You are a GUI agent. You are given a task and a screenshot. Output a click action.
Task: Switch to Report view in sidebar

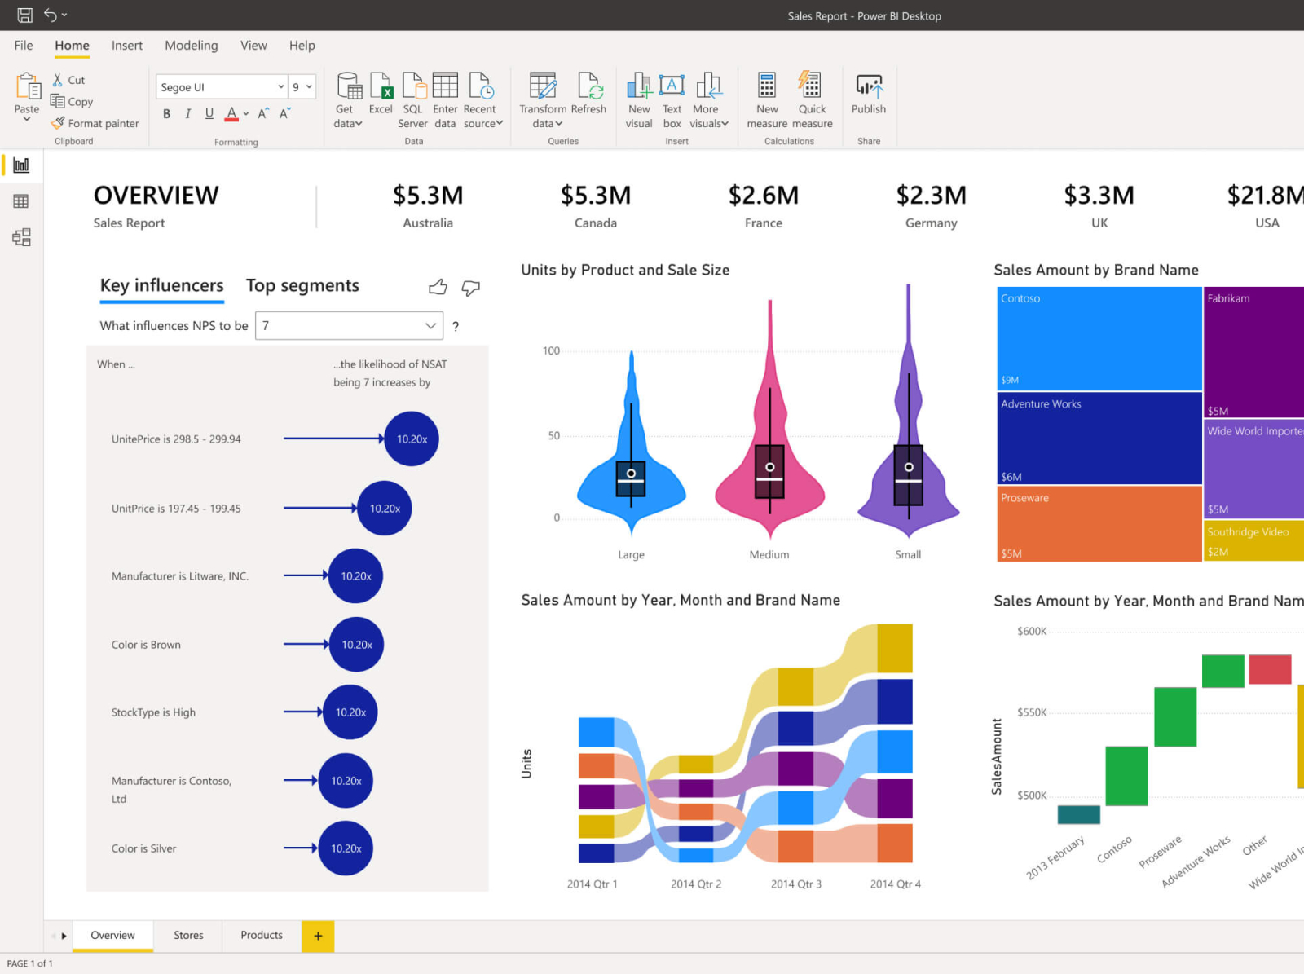[x=21, y=165]
